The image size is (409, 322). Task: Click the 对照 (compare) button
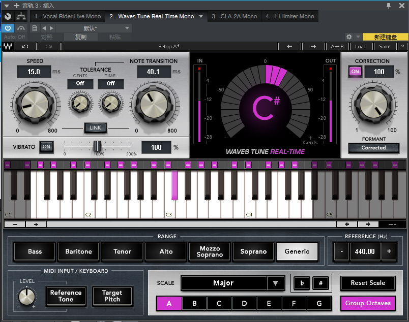47,37
